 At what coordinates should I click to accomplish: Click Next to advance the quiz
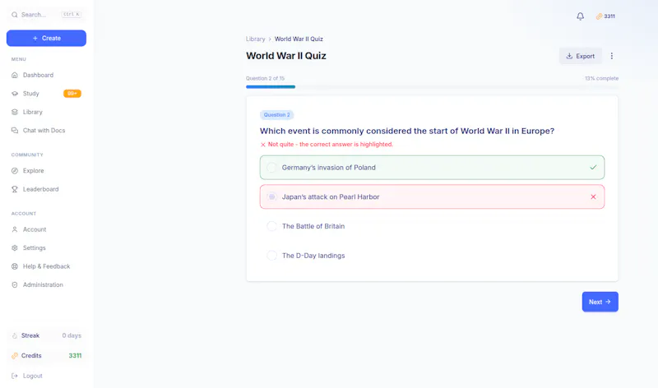tap(600, 302)
